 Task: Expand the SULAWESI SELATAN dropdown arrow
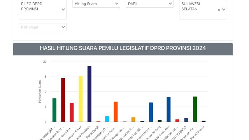click(x=224, y=9)
